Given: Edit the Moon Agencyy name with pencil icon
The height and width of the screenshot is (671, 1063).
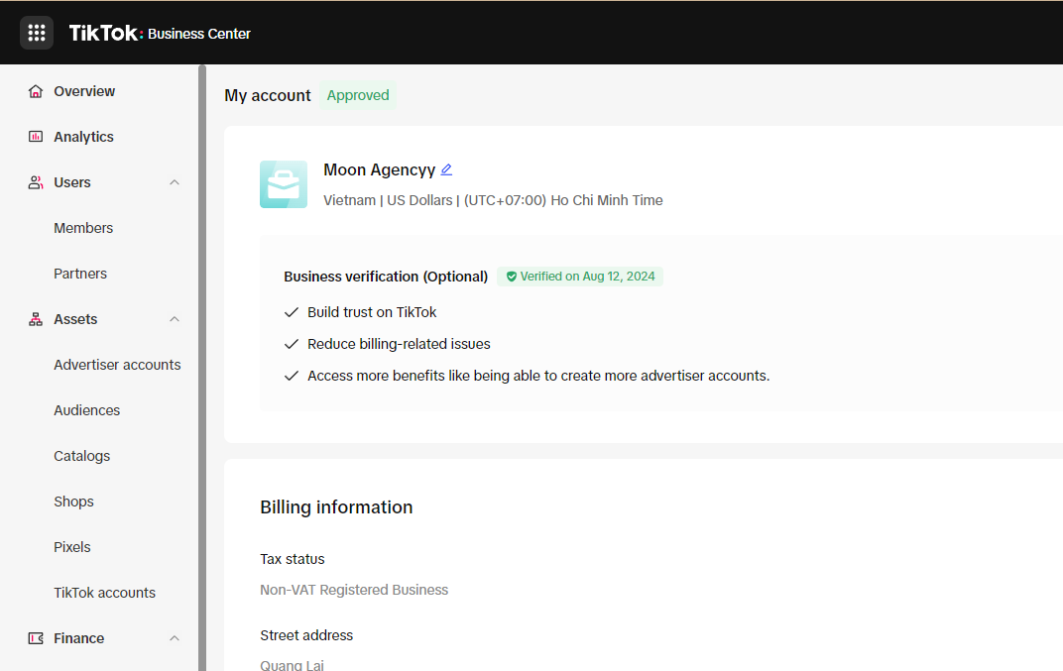Looking at the screenshot, I should (446, 169).
